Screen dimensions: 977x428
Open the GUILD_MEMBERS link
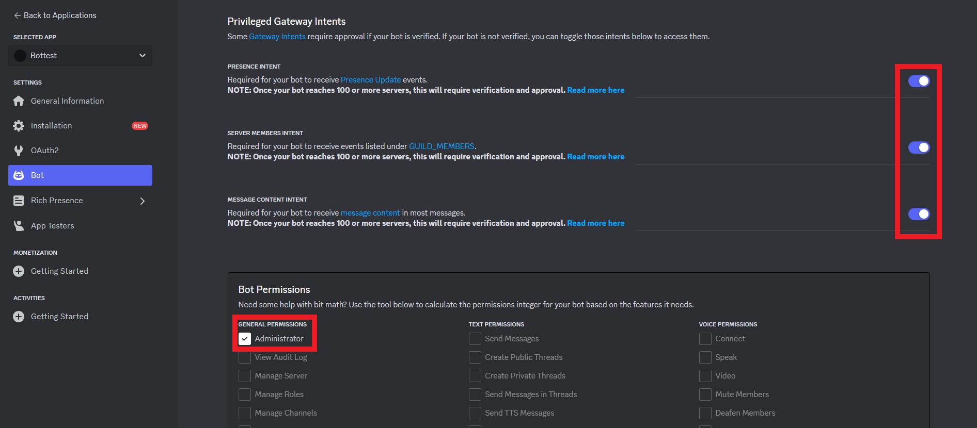[x=442, y=146]
